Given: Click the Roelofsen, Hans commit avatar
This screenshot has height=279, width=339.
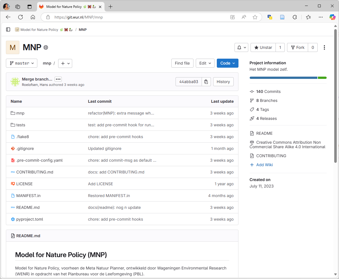Looking at the screenshot, I should click(15, 82).
